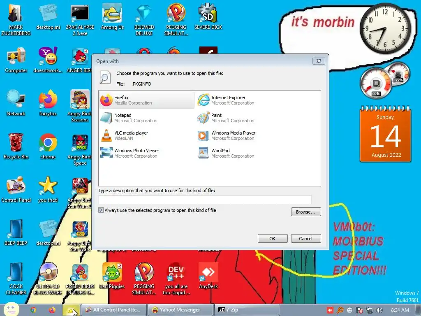421x316 pixels.
Task: Select the chome desktop shortcut
Action: (48, 146)
